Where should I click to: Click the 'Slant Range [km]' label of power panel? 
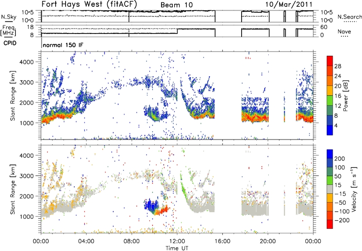click(13, 96)
